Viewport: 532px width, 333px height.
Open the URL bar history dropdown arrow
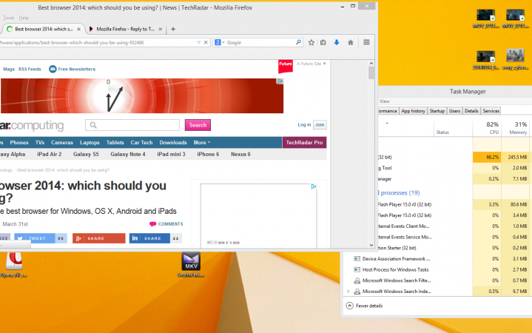pyautogui.click(x=199, y=42)
